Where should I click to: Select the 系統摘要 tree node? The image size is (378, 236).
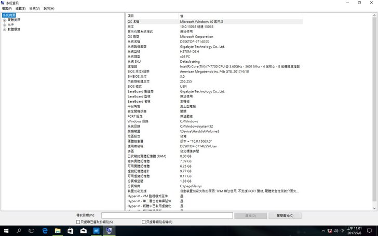coord(9,15)
